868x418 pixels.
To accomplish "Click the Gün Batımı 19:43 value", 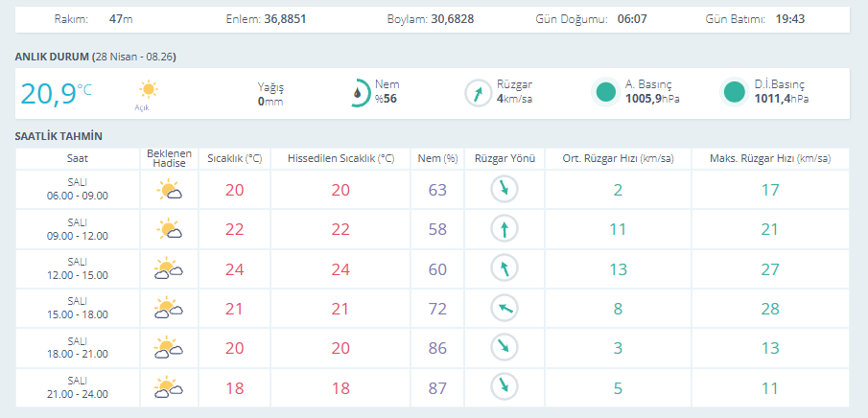I will [790, 19].
